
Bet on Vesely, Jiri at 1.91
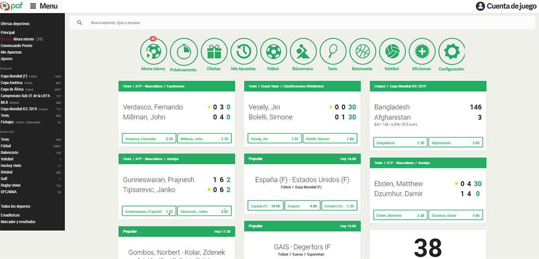click(275, 139)
